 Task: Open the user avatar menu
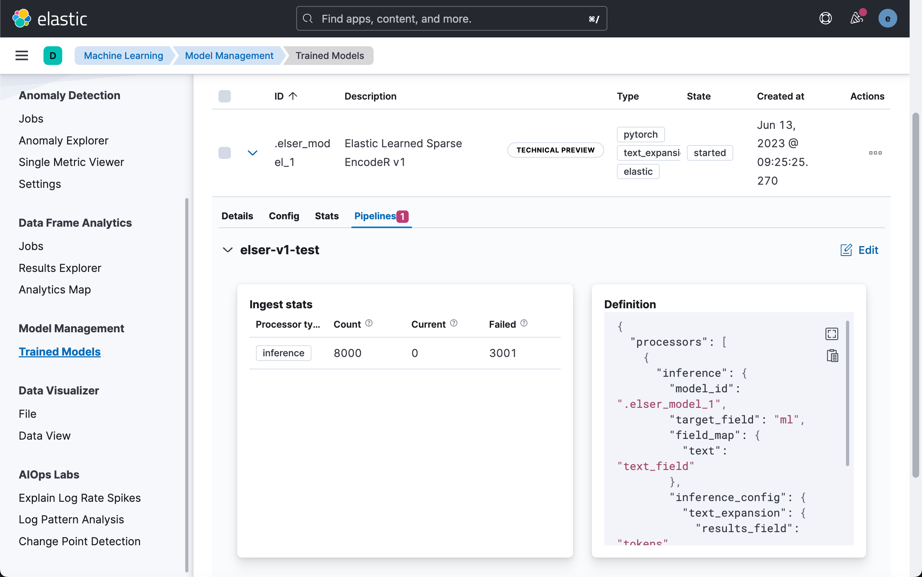click(x=887, y=18)
